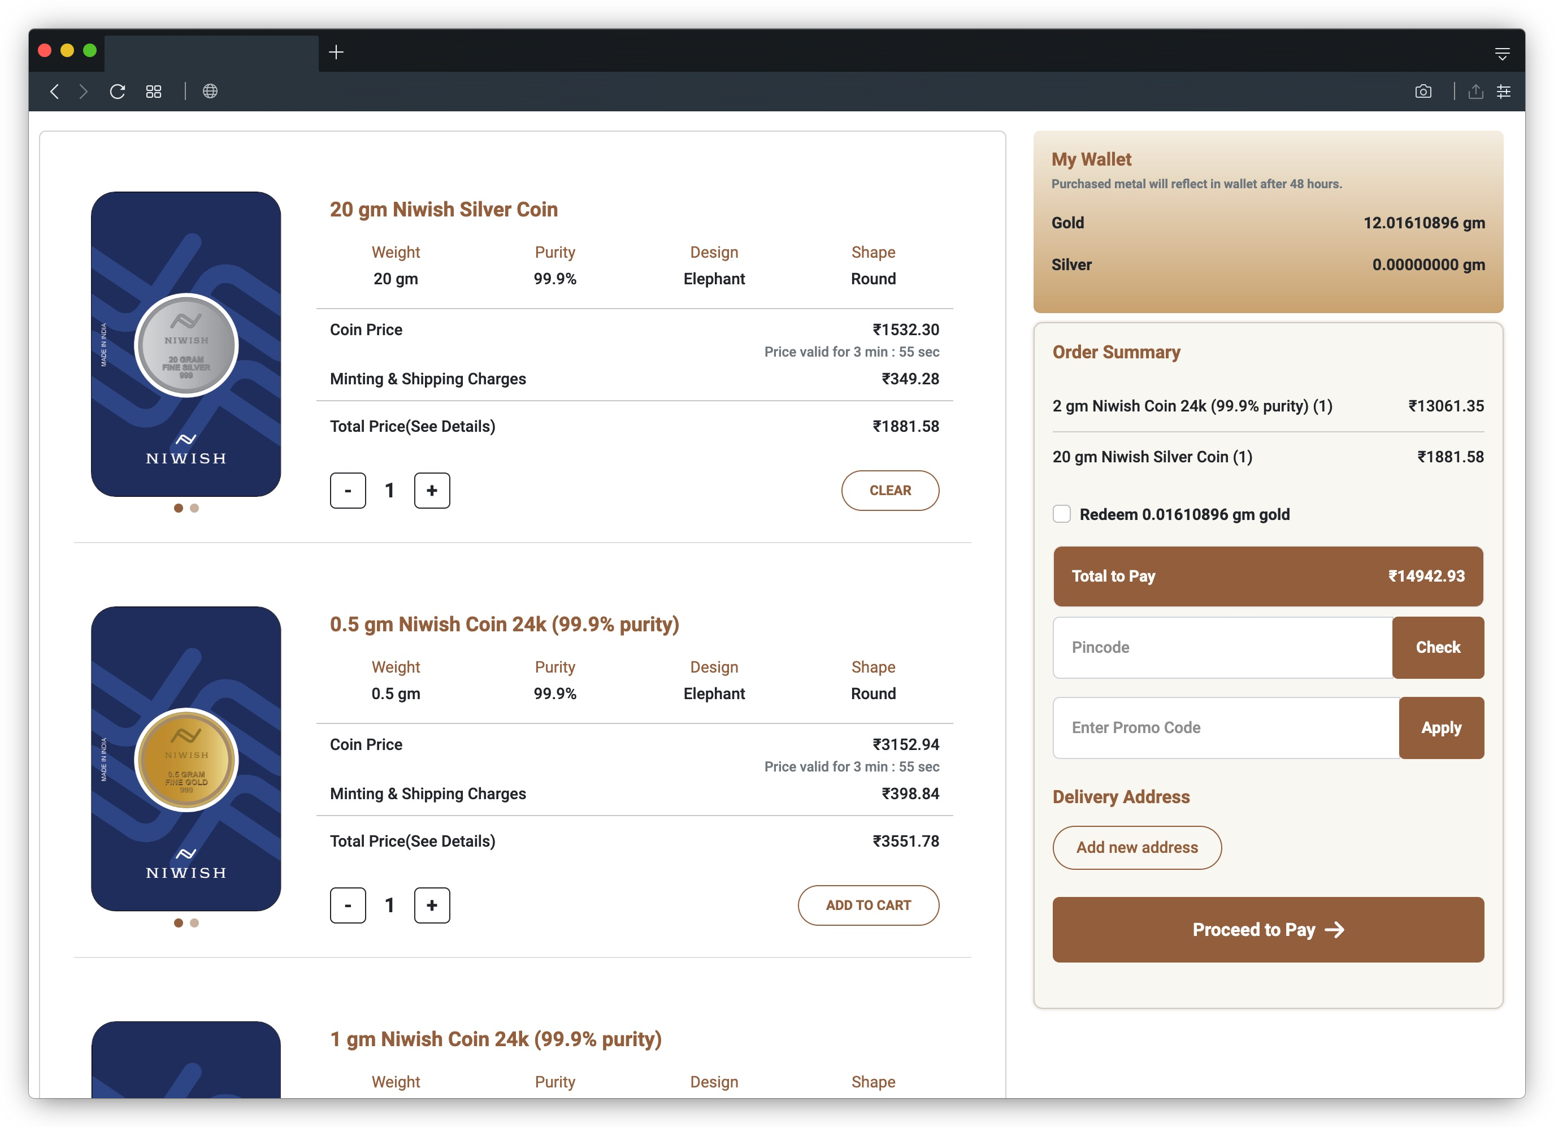The width and height of the screenshot is (1554, 1127).
Task: Focus the Pincode input field
Action: pyautogui.click(x=1222, y=647)
